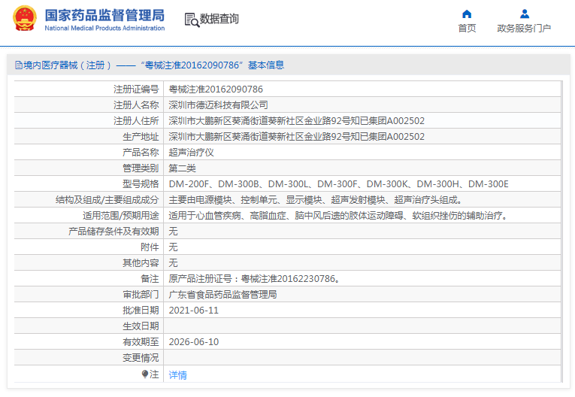Click the structure composition text 主要由电源模块

point(316,199)
